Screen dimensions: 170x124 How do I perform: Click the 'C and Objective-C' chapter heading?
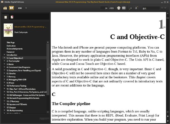(137, 37)
